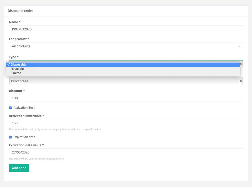The height and width of the screenshot is (187, 252).
Task: Click the Expiration date value field 27/05/2020
Action: pos(126,152)
